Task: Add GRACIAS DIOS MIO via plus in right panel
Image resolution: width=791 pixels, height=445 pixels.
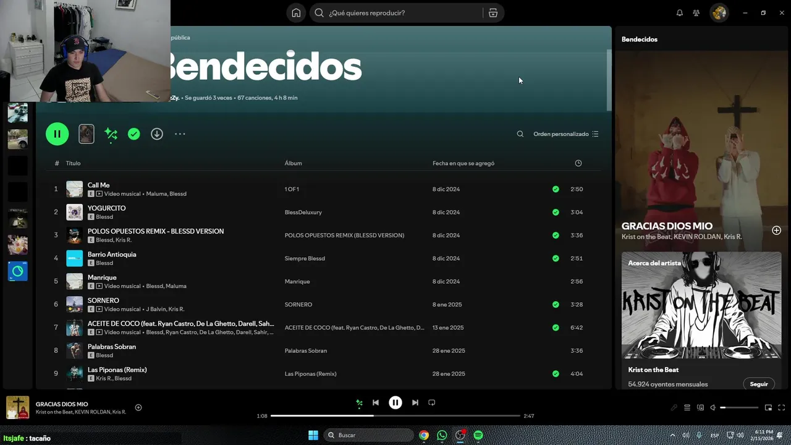Action: 776,231
